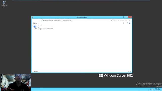Open the view options dropdown arrow
The width and height of the screenshot is (162, 91).
point(125,23)
